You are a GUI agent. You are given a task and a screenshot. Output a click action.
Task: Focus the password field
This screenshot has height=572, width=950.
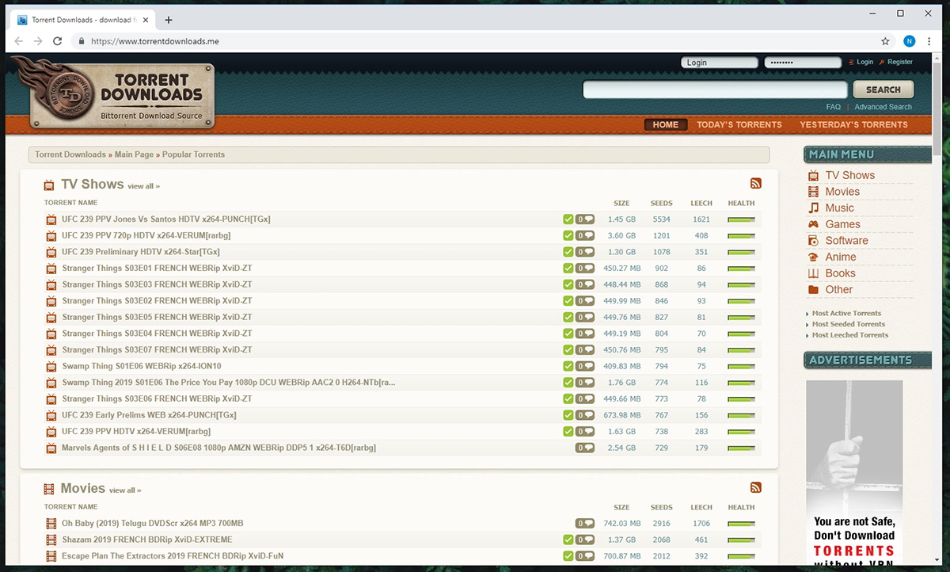[x=803, y=63]
